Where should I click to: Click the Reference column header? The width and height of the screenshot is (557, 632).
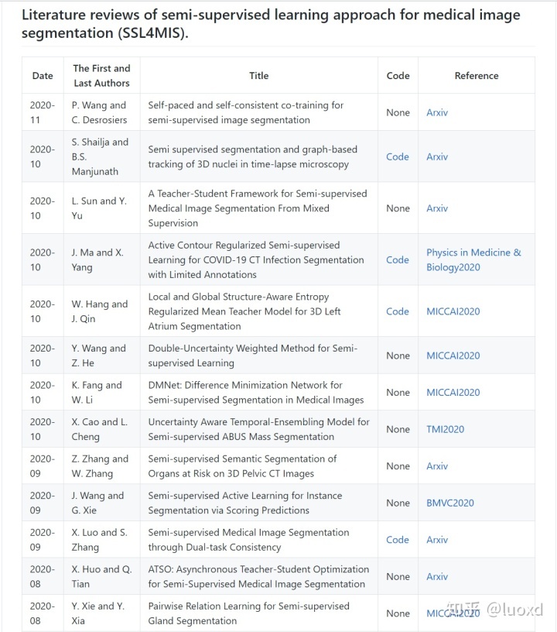(477, 76)
